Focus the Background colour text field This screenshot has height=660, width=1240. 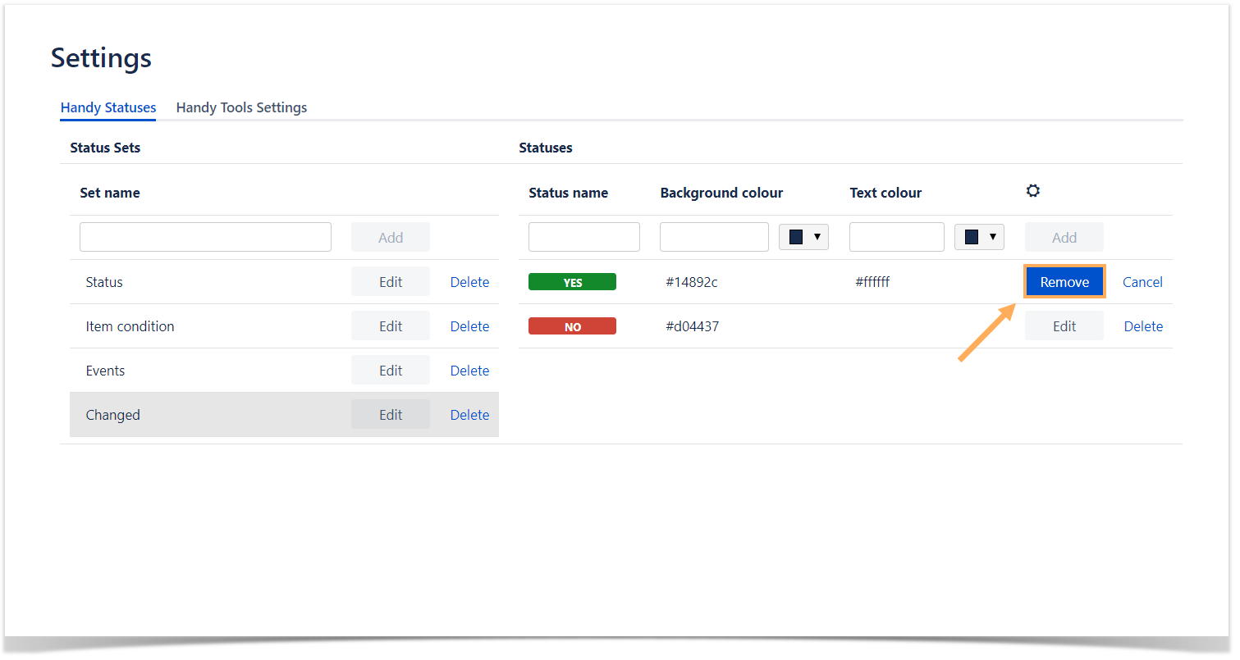click(x=714, y=237)
